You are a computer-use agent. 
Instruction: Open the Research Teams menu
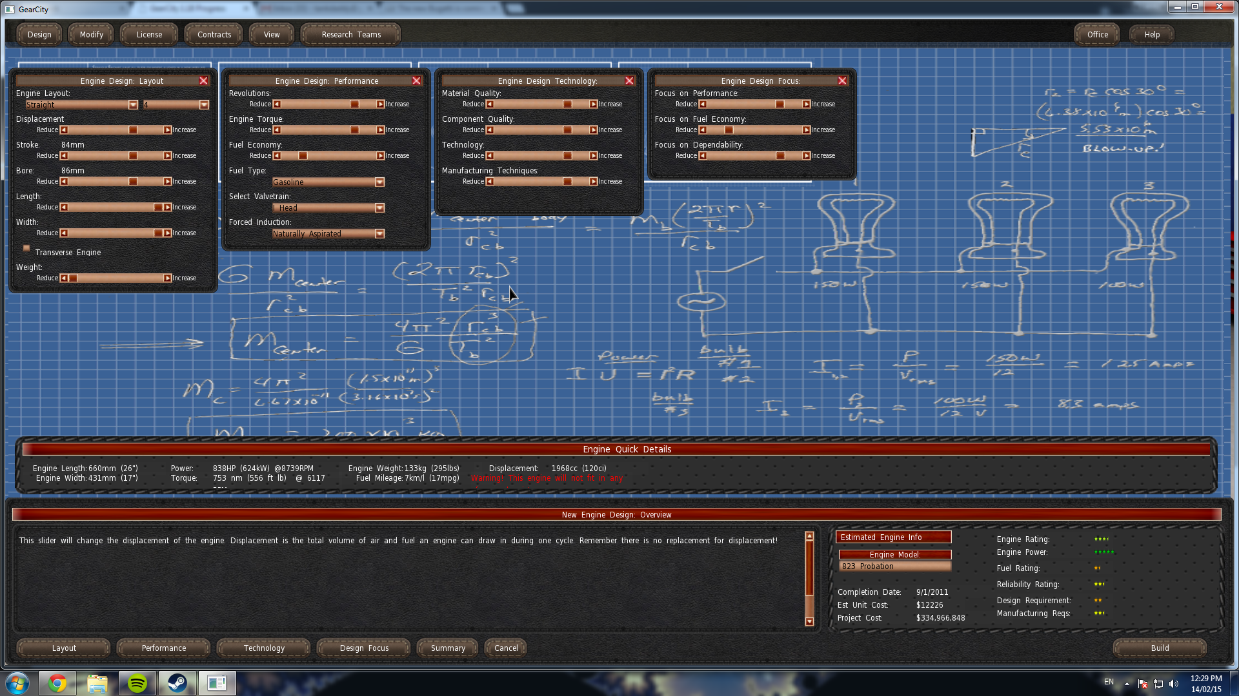point(351,35)
